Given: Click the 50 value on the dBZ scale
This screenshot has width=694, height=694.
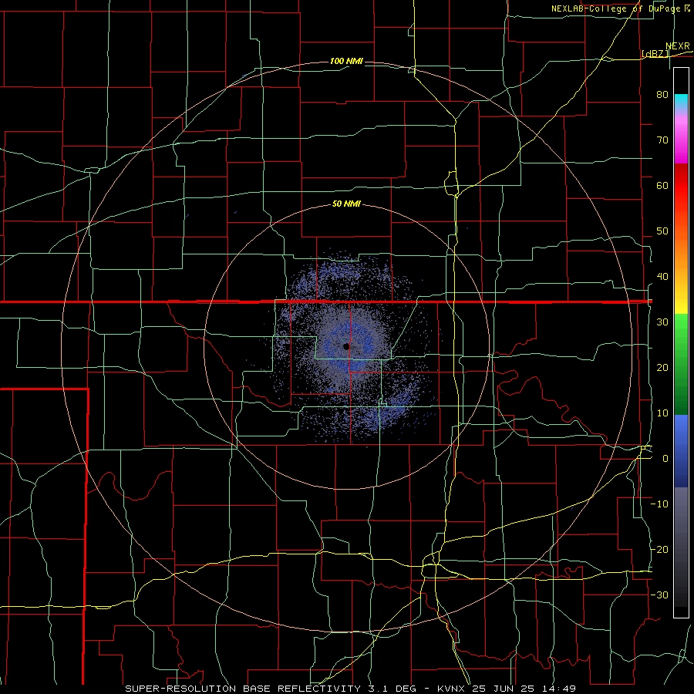Looking at the screenshot, I should [662, 231].
